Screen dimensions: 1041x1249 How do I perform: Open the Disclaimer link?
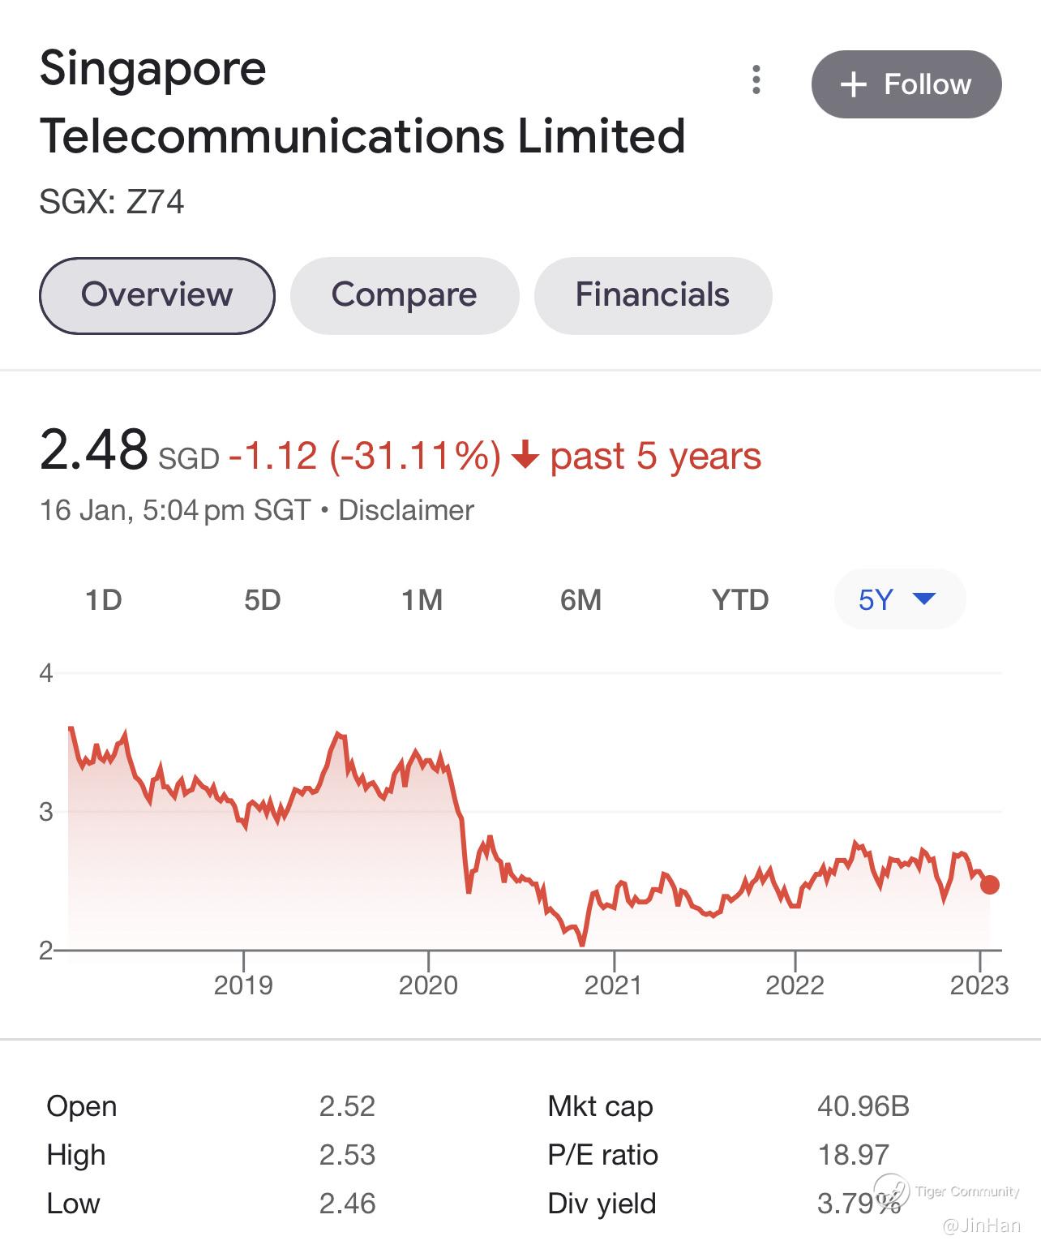click(x=405, y=510)
